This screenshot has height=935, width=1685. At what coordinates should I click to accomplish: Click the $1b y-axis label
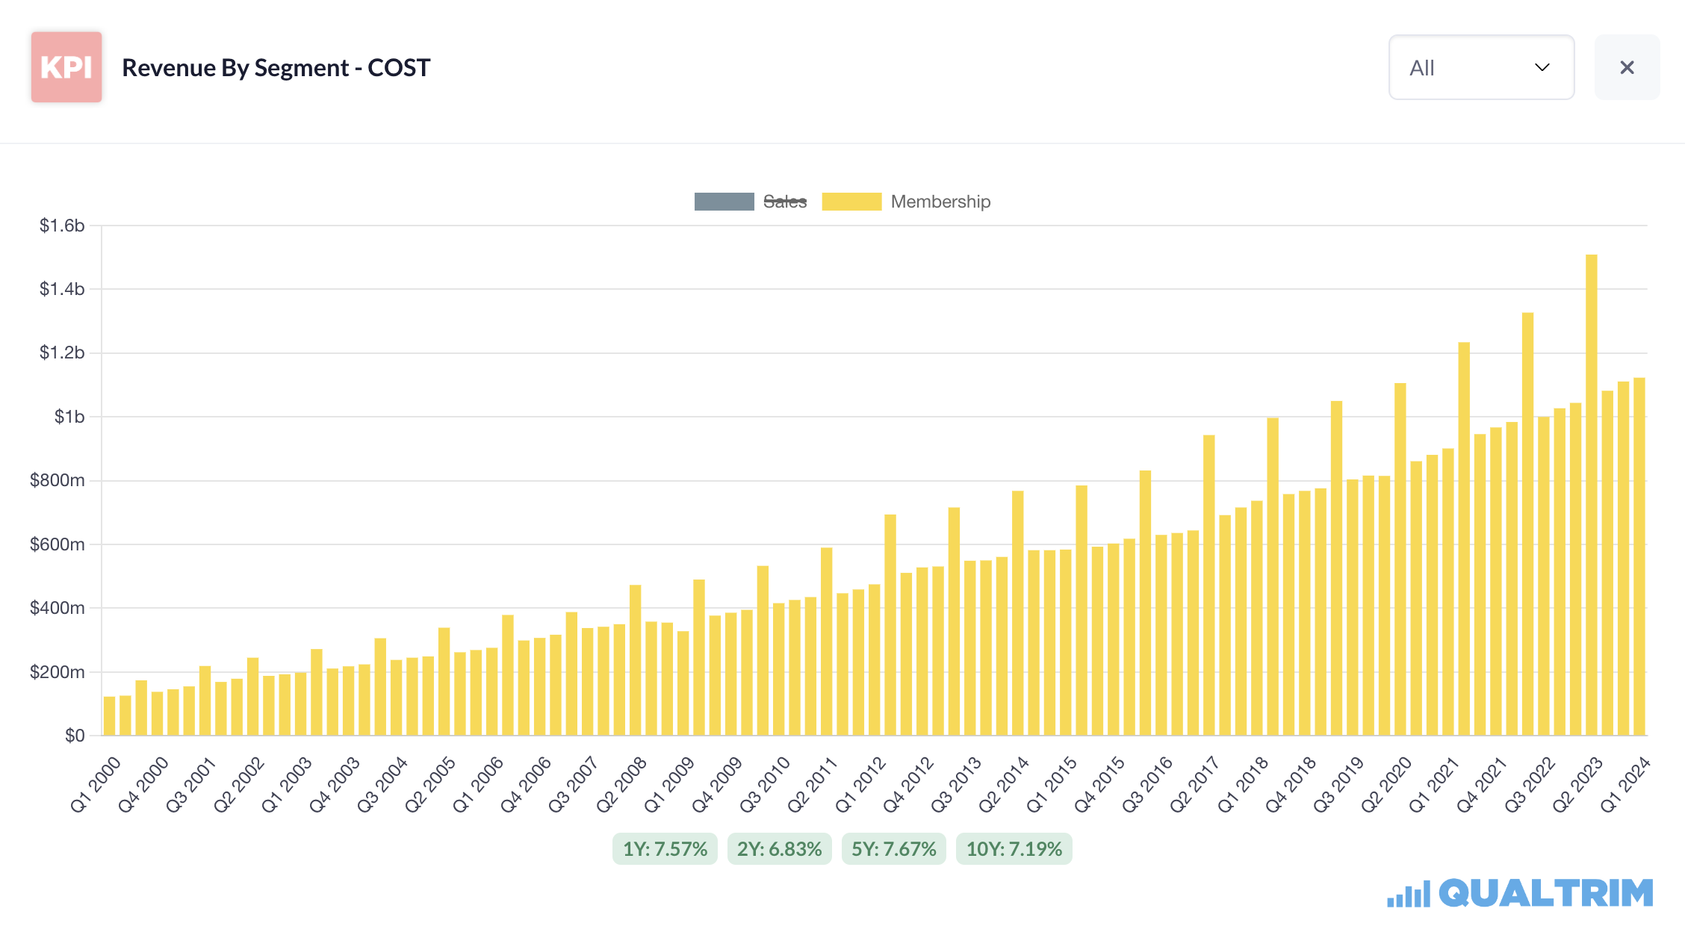point(69,417)
